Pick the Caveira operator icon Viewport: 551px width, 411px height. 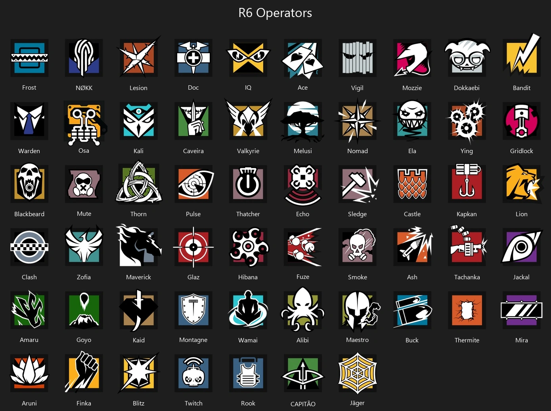(x=193, y=121)
